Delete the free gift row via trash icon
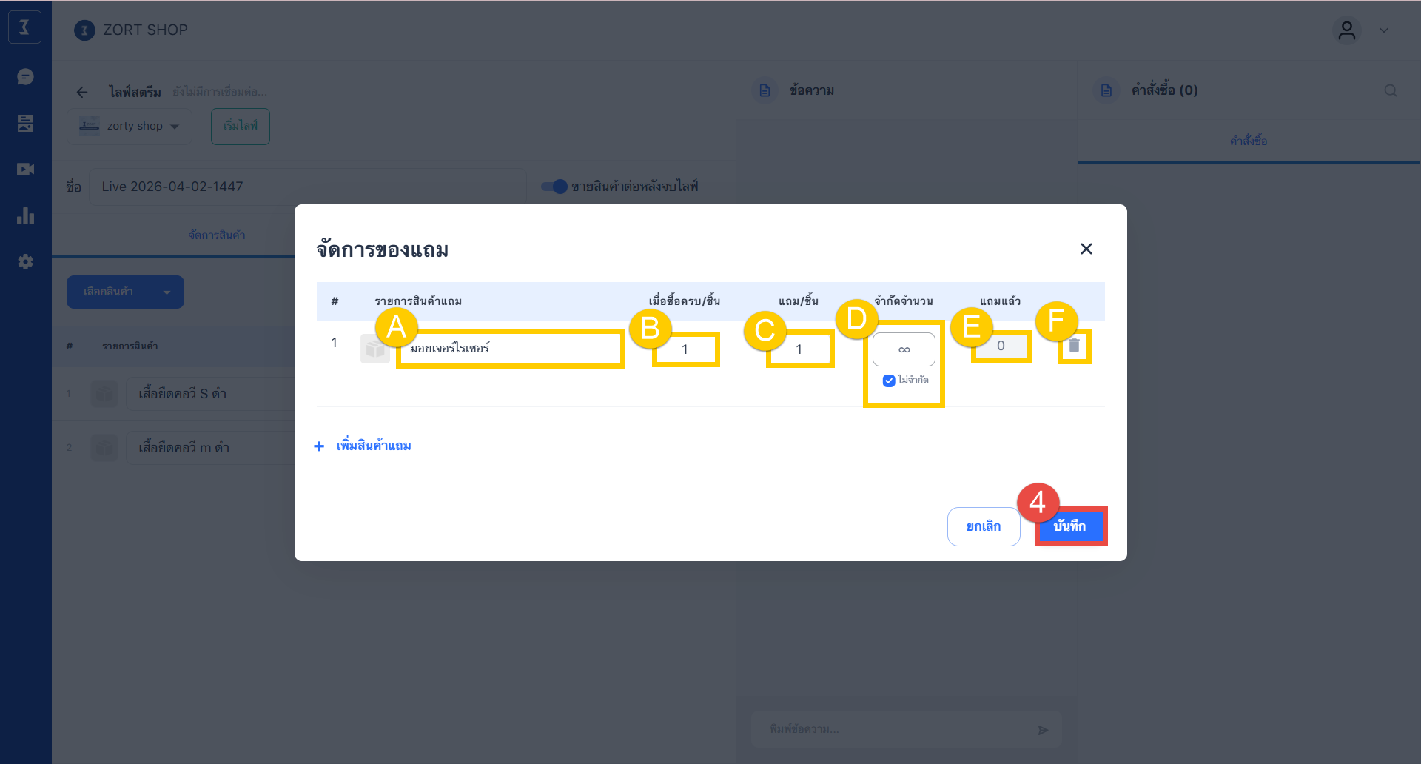Screen dimensions: 1421x764 pyautogui.click(x=1074, y=346)
